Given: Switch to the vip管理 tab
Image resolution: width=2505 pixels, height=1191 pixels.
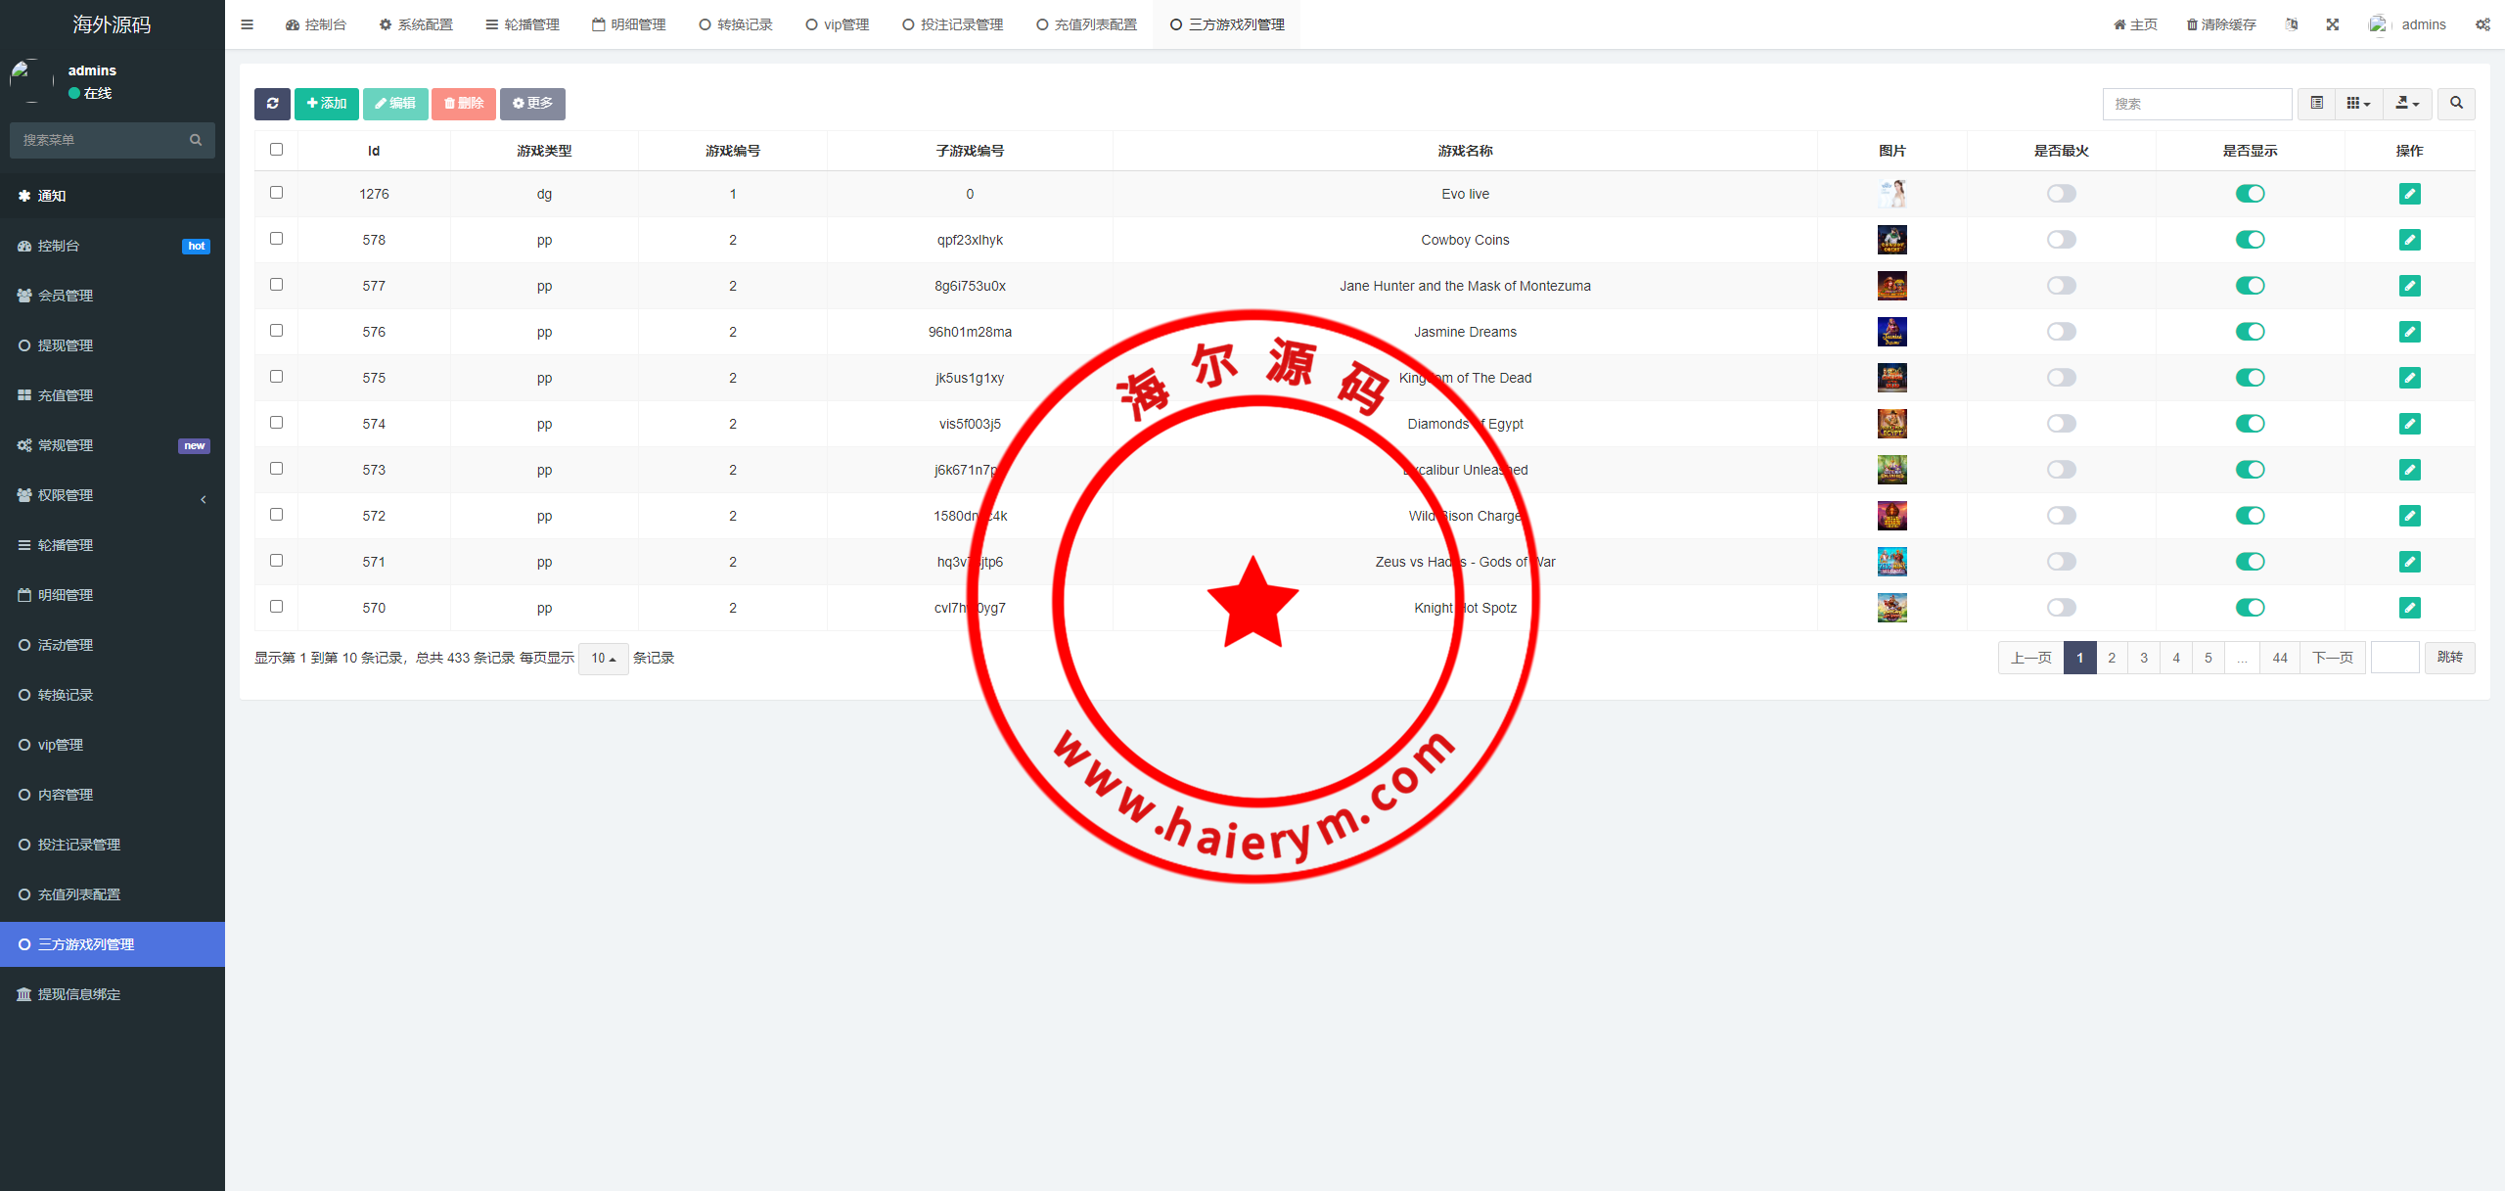Looking at the screenshot, I should point(837,23).
